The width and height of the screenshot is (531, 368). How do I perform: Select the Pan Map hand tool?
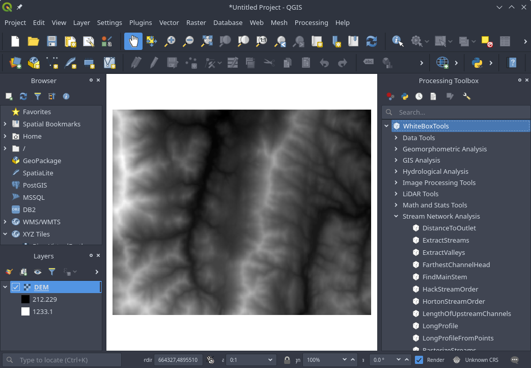[x=133, y=41]
